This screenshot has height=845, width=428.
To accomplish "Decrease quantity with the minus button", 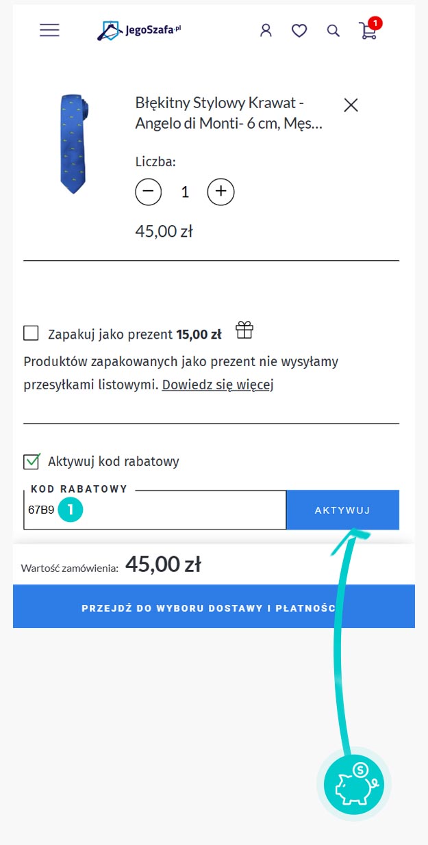I will point(149,192).
